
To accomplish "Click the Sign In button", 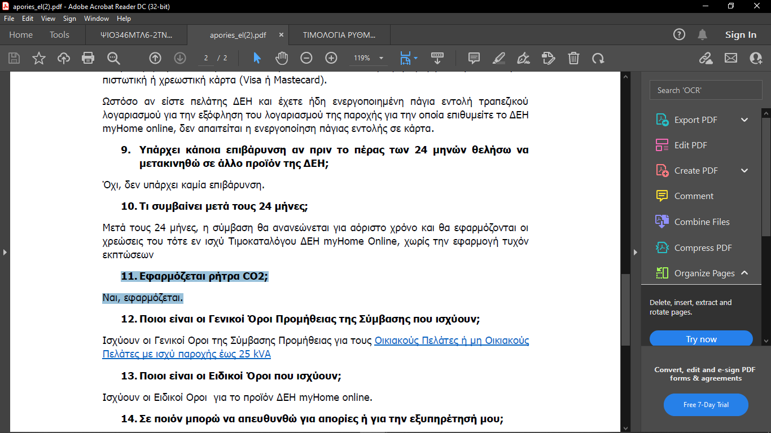I will [x=741, y=35].
